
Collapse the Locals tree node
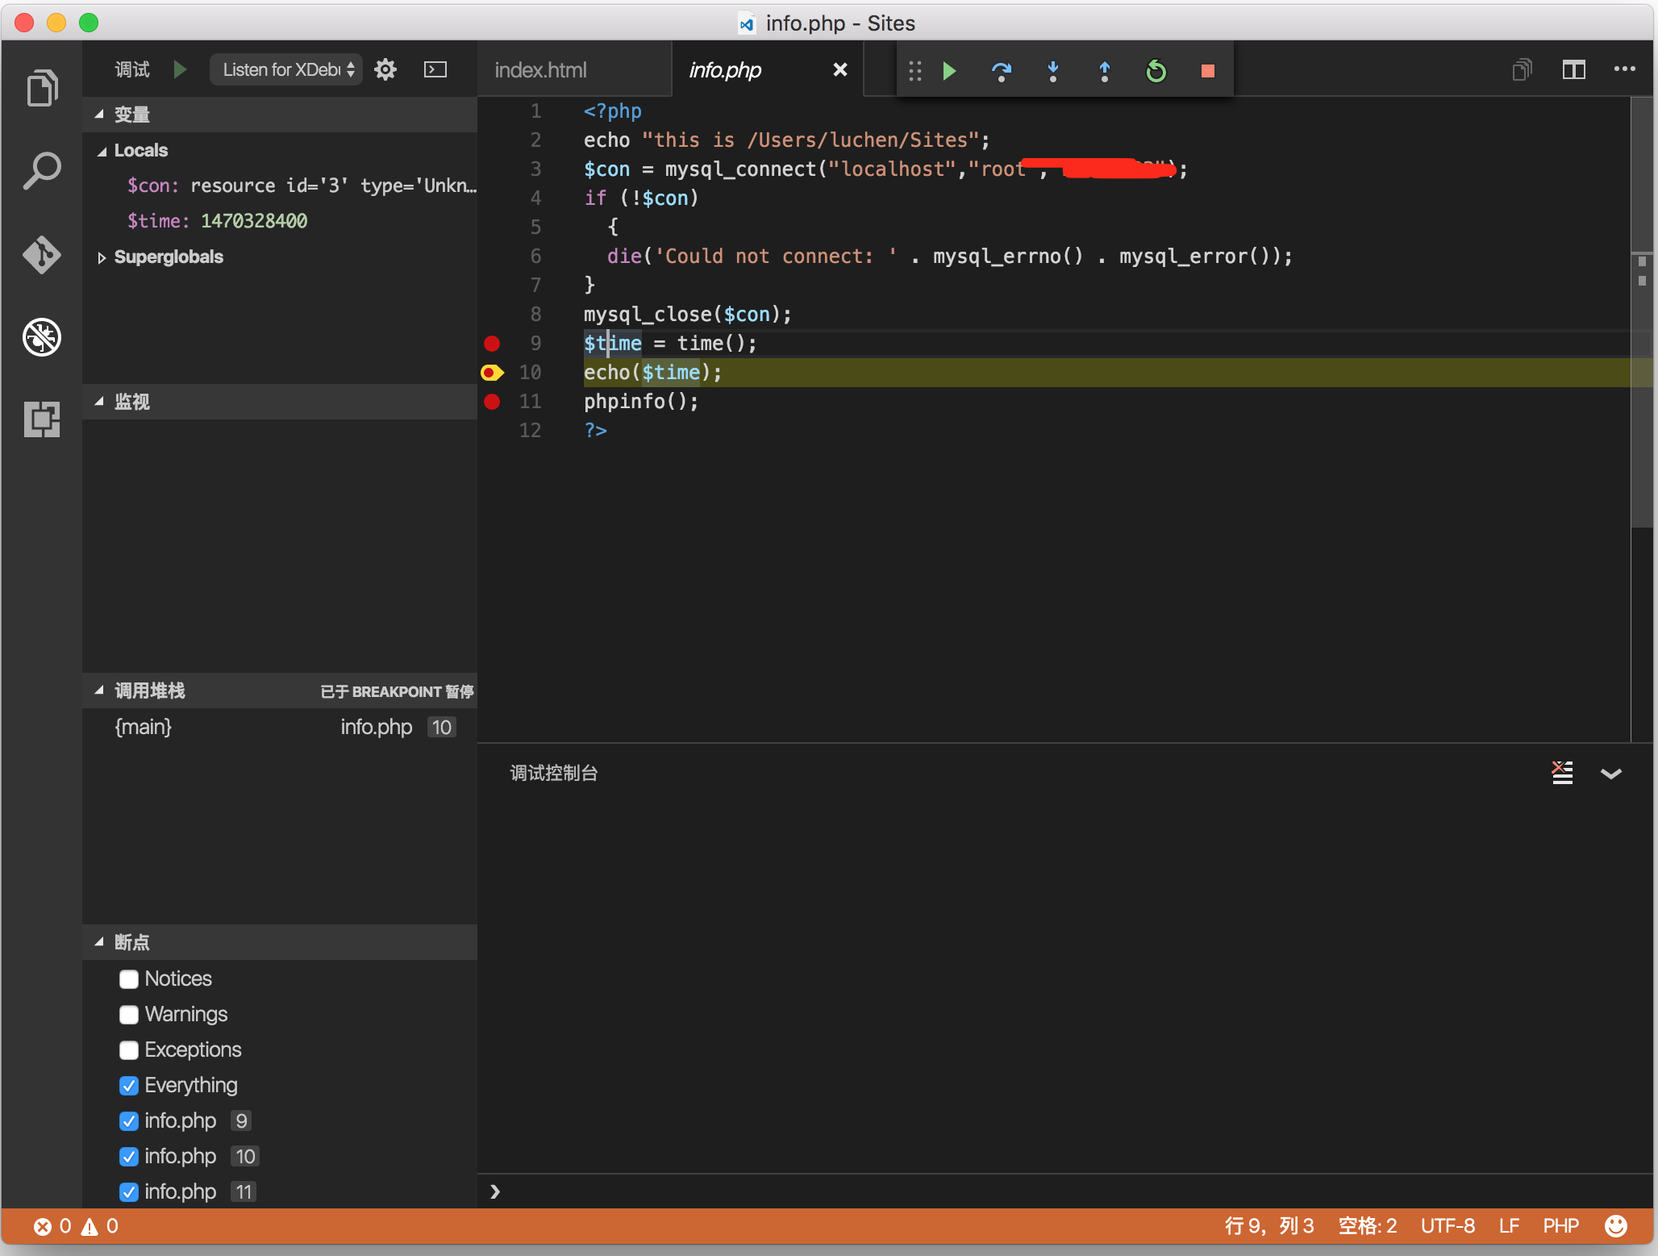[x=102, y=152]
